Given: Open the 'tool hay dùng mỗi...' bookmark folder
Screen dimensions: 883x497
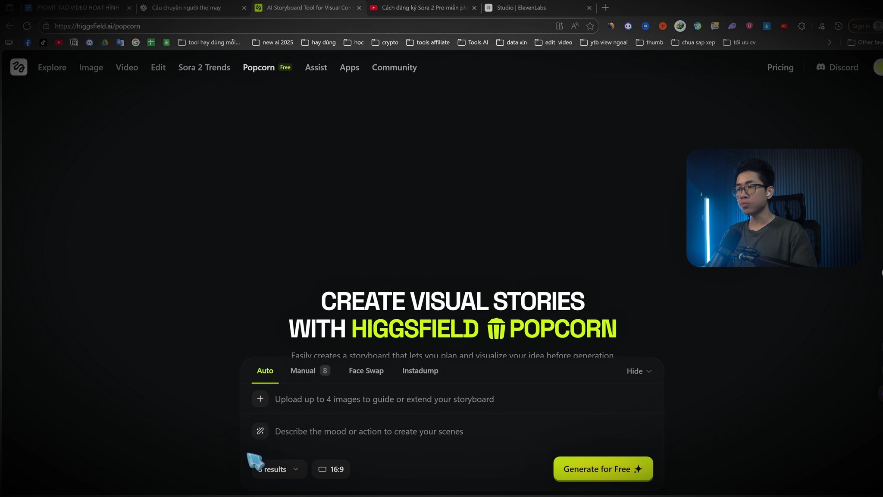Looking at the screenshot, I should 209,42.
